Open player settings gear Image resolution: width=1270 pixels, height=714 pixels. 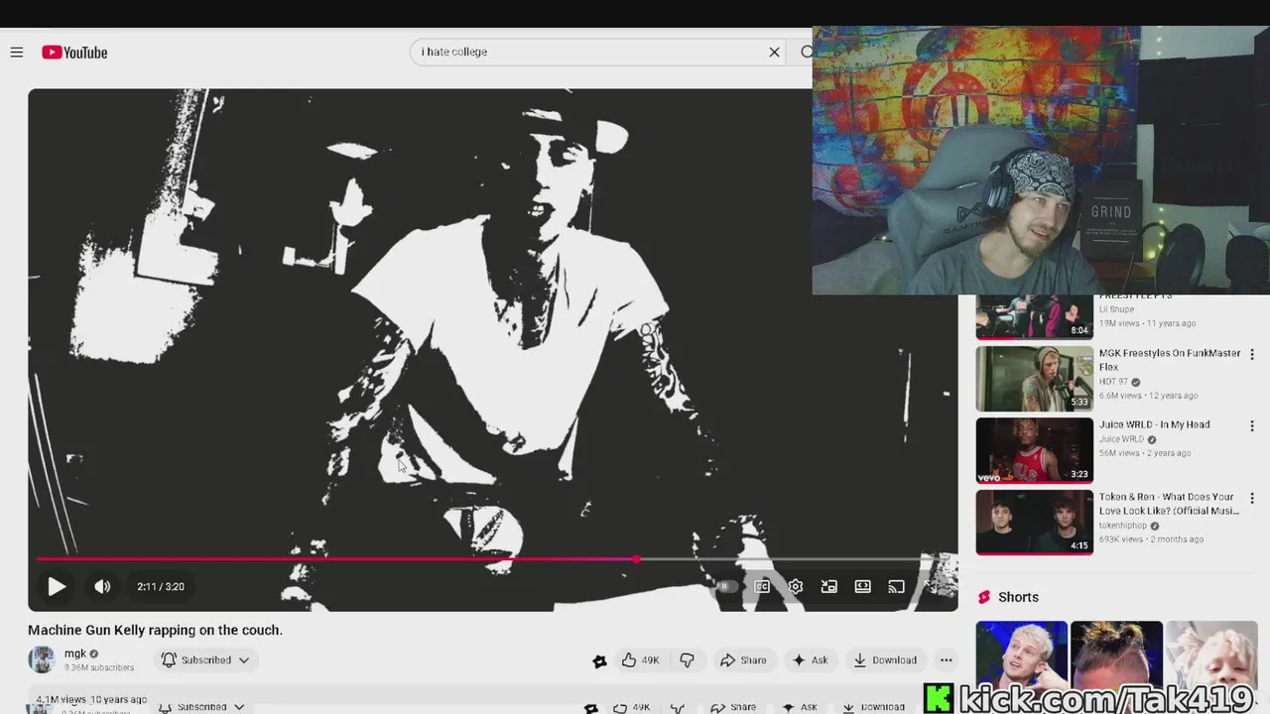[x=796, y=587]
